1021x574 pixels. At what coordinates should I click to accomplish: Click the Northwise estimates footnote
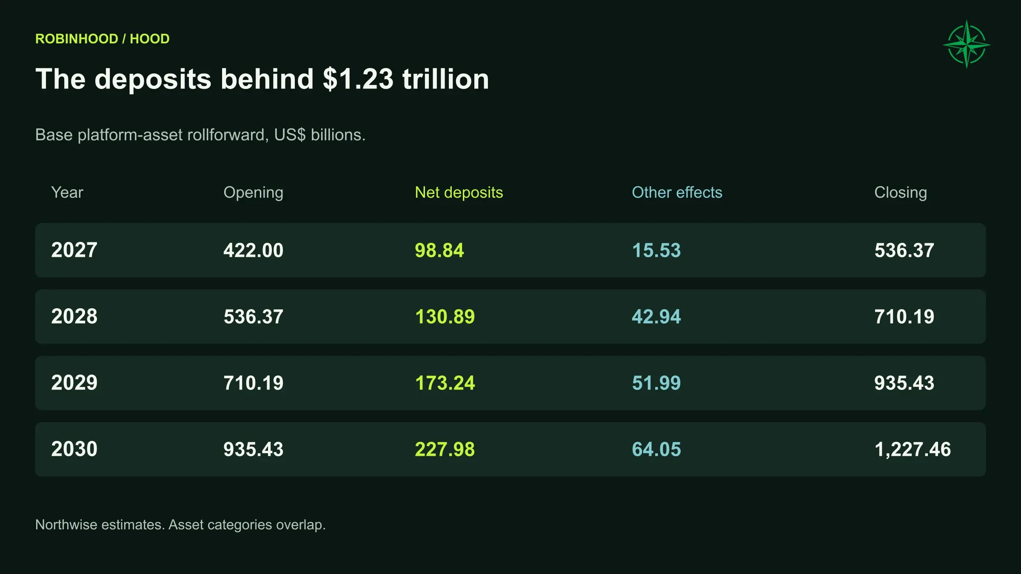click(180, 525)
